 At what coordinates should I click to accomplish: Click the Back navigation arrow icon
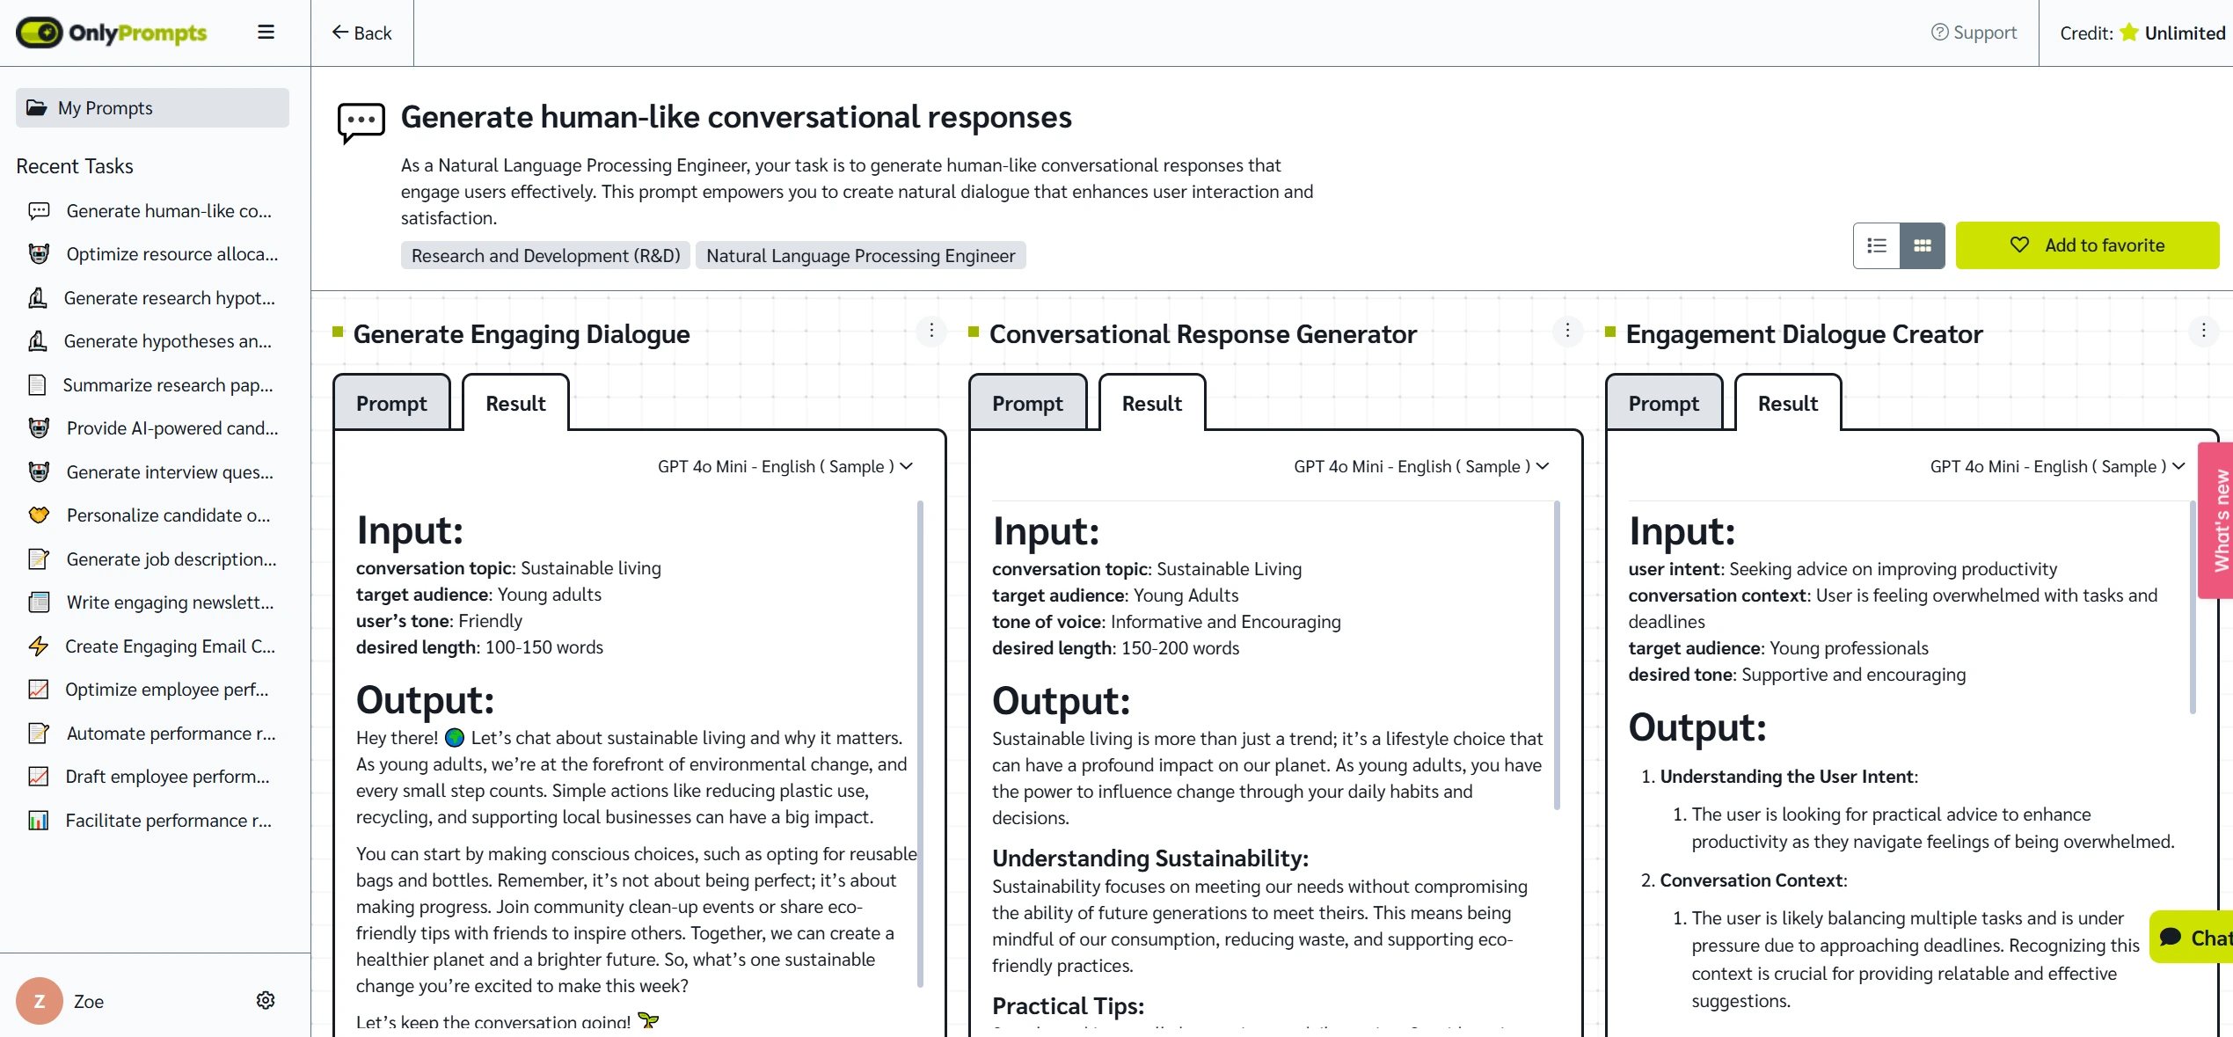pos(338,32)
